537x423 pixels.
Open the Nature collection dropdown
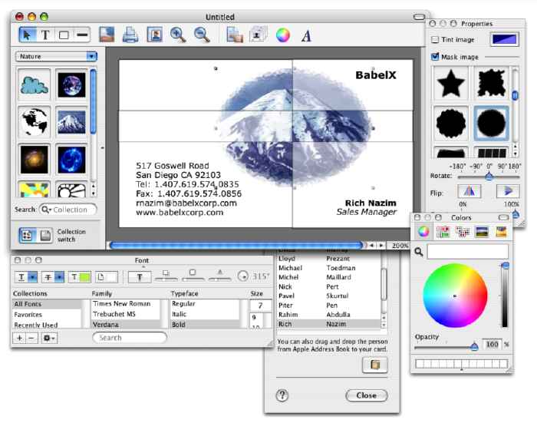pos(56,56)
